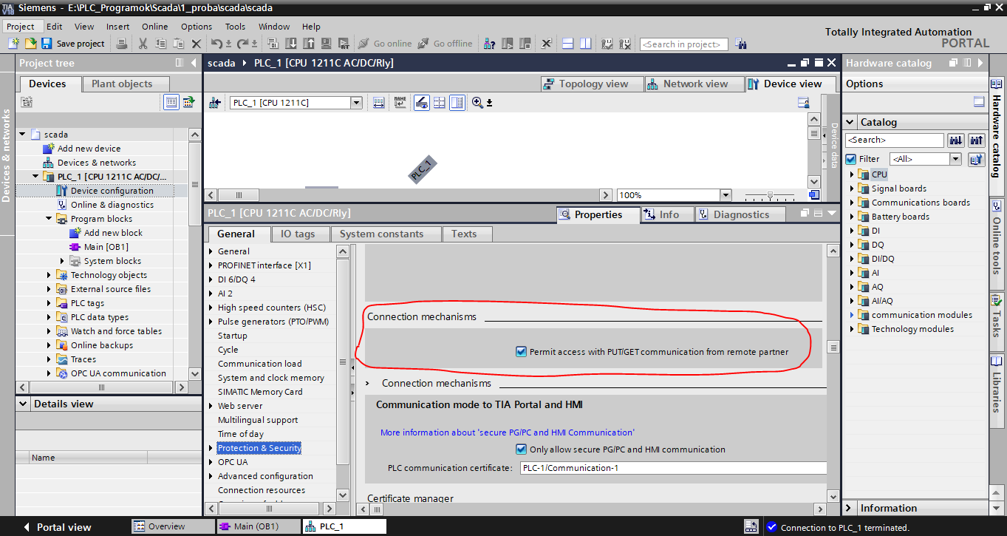
Task: Select OPC UA communication in project tree
Action: [x=118, y=373]
